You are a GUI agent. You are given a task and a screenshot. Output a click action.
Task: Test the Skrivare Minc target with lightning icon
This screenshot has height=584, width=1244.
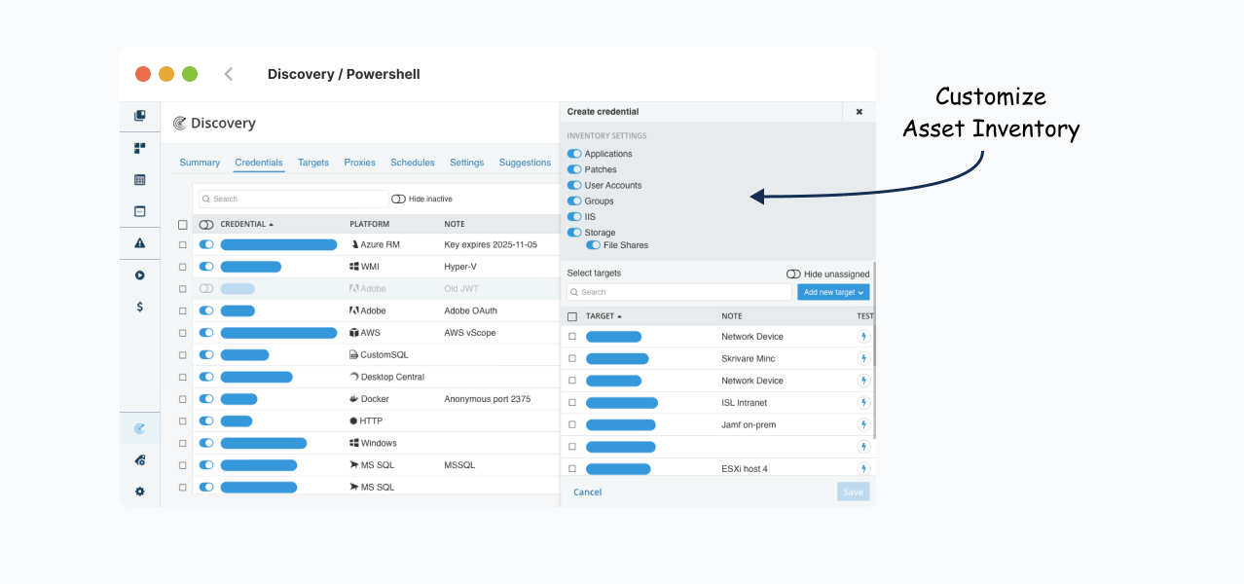click(x=863, y=358)
